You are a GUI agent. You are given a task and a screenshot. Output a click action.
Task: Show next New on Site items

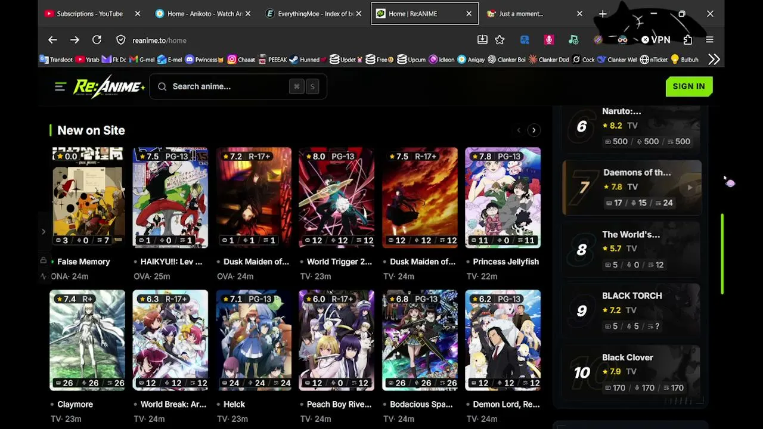[534, 130]
